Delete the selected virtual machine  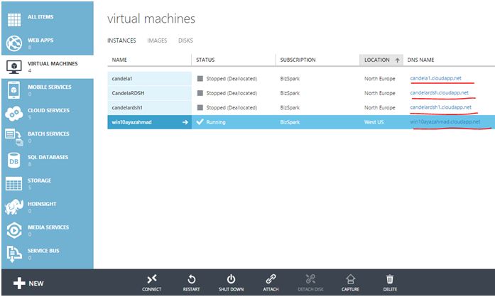coord(390,283)
